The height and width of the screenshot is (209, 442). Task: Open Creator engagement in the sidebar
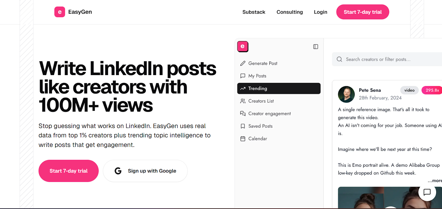click(279, 113)
